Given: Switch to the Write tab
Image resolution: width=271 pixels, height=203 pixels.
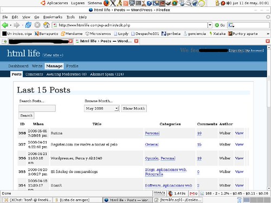Looking at the screenshot, I should [37, 66].
